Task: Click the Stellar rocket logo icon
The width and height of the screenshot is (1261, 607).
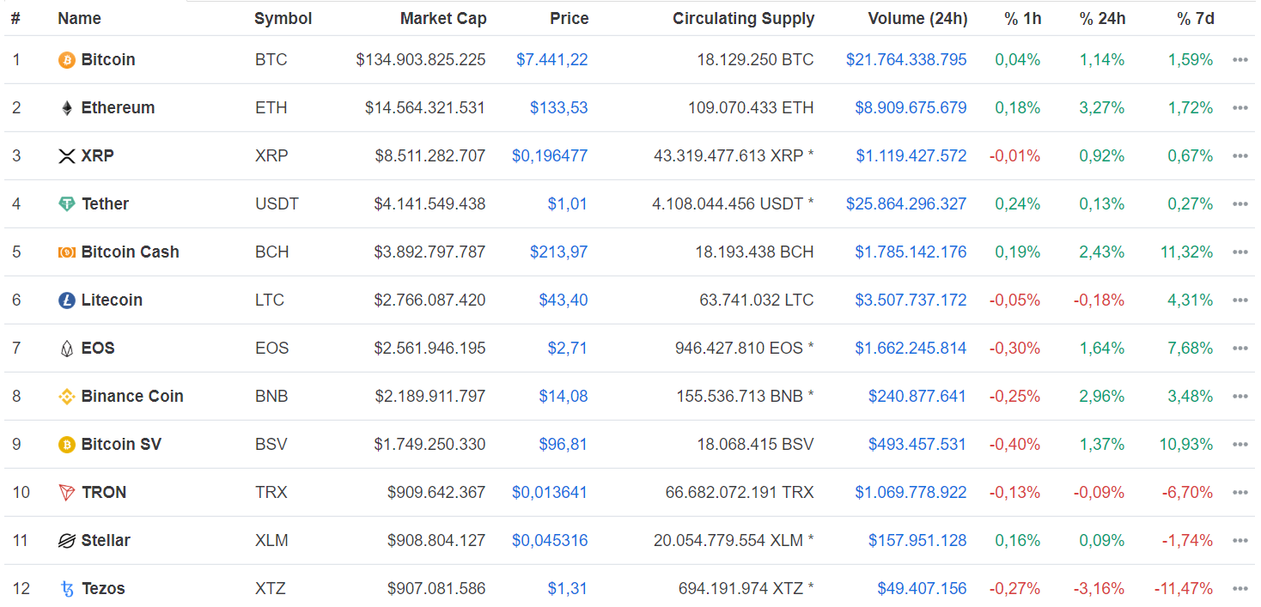Action: coord(66,541)
